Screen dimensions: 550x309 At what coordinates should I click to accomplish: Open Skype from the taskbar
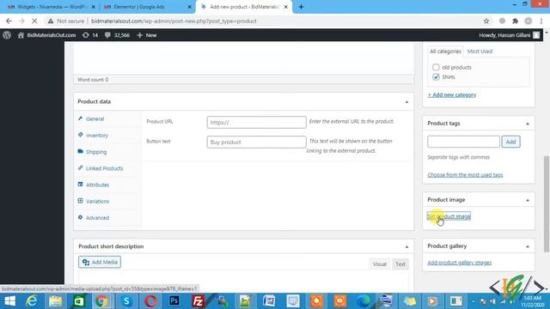coord(126,301)
